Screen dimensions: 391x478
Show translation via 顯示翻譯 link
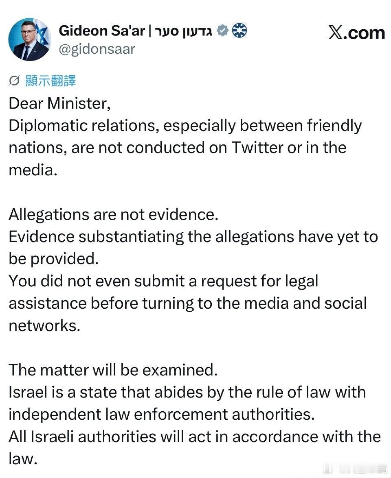click(x=51, y=81)
